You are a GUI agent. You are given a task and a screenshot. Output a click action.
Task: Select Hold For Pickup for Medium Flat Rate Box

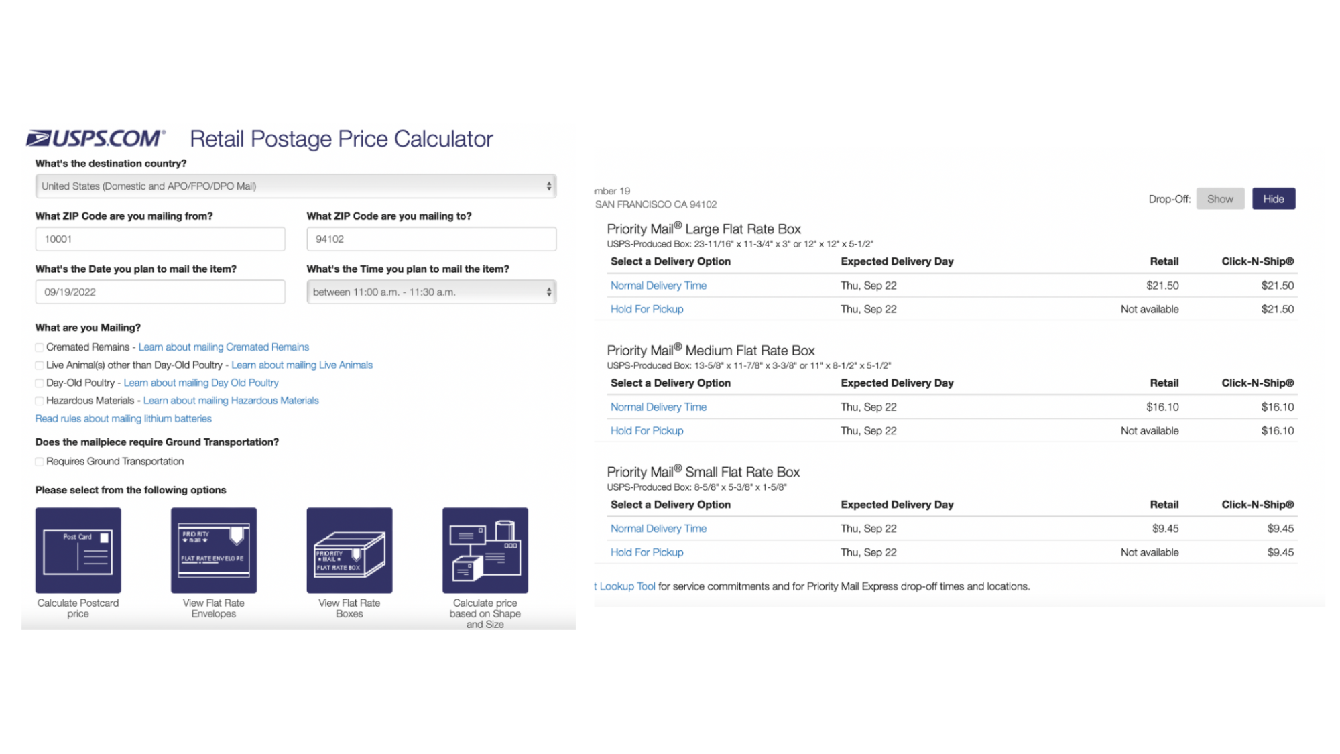tap(647, 430)
